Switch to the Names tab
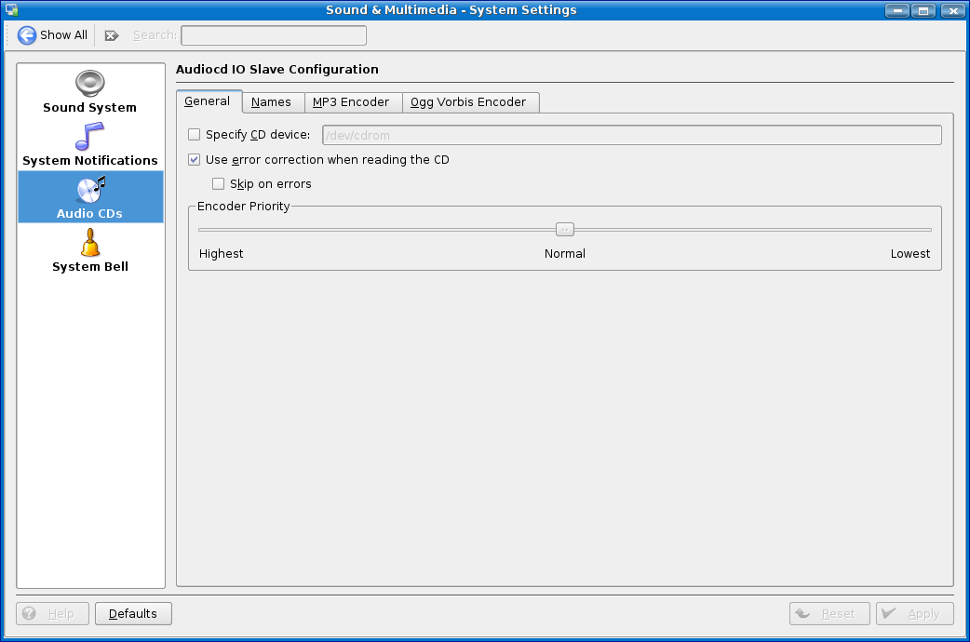Viewport: 970px width, 642px height. (x=271, y=102)
